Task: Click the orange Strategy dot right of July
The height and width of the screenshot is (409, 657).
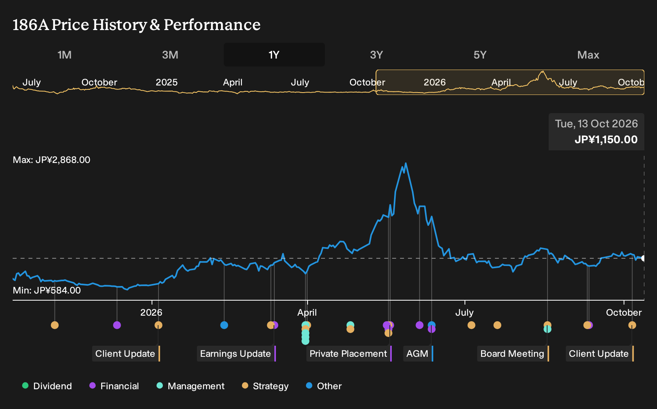Action: click(x=471, y=325)
